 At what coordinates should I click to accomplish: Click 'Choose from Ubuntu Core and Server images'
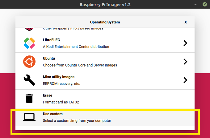point(80,65)
